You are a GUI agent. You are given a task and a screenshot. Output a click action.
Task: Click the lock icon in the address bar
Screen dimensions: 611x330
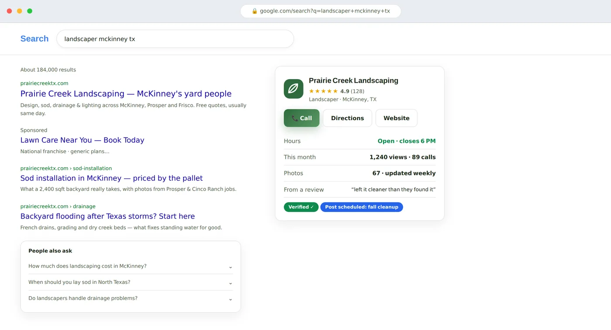tap(255, 11)
